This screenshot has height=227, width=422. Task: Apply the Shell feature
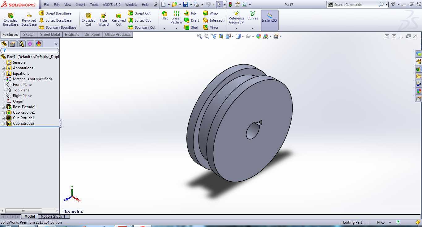coord(191,27)
